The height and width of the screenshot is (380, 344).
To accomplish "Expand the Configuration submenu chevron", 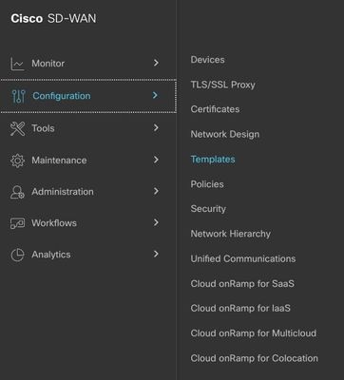I will pyautogui.click(x=155, y=95).
